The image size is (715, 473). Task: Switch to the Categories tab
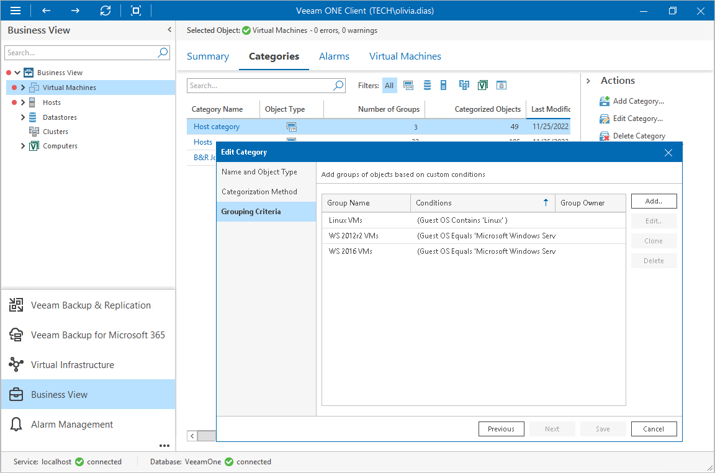point(274,56)
